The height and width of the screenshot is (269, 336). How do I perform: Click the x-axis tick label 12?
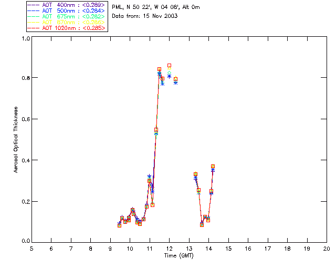pyautogui.click(x=169, y=249)
